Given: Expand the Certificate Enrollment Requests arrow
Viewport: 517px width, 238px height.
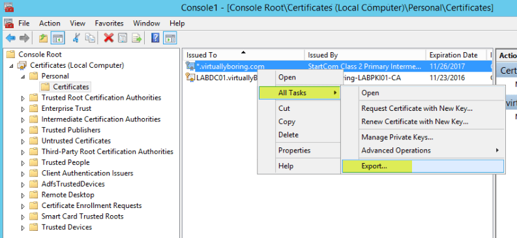Looking at the screenshot, I should tap(23, 206).
